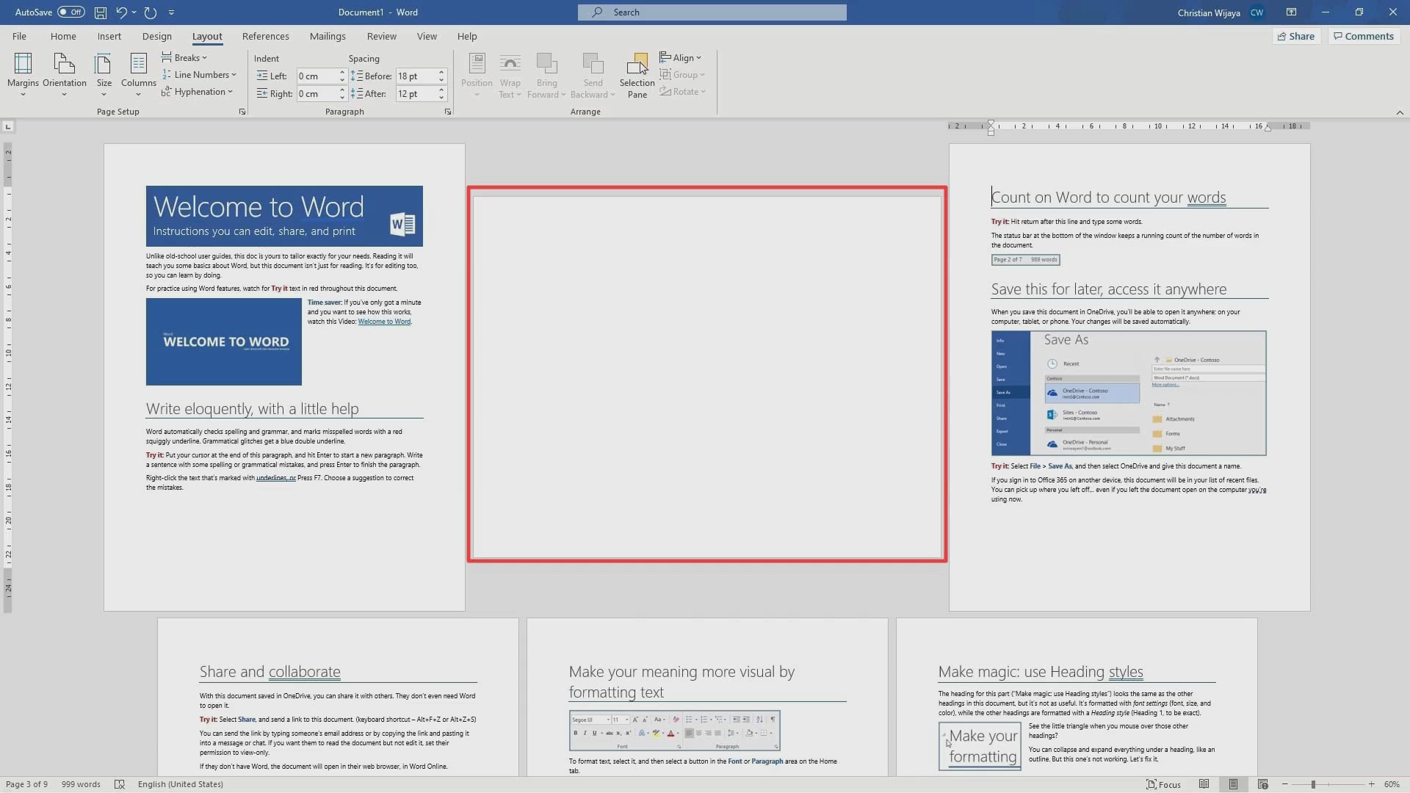Collapse the ribbon with the arrow
The width and height of the screenshot is (1410, 793).
1400,112
